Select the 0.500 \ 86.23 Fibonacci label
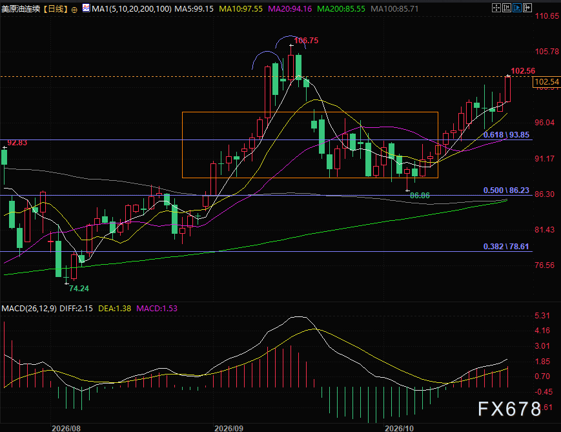 [x=506, y=190]
